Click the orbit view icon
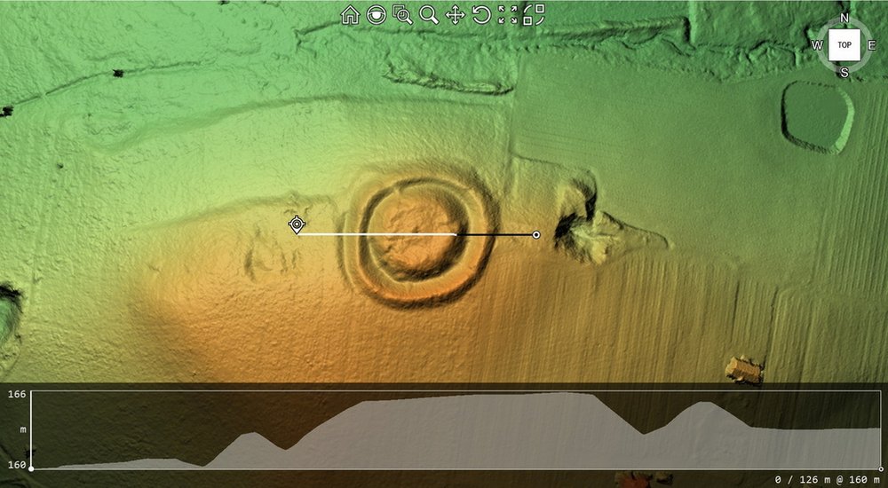 pos(377,14)
